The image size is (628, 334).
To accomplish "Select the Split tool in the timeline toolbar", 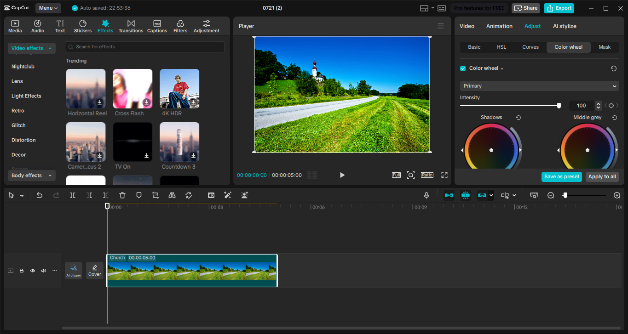I will click(x=72, y=195).
